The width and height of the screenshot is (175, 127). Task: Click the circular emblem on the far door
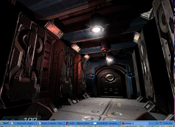click(x=111, y=77)
